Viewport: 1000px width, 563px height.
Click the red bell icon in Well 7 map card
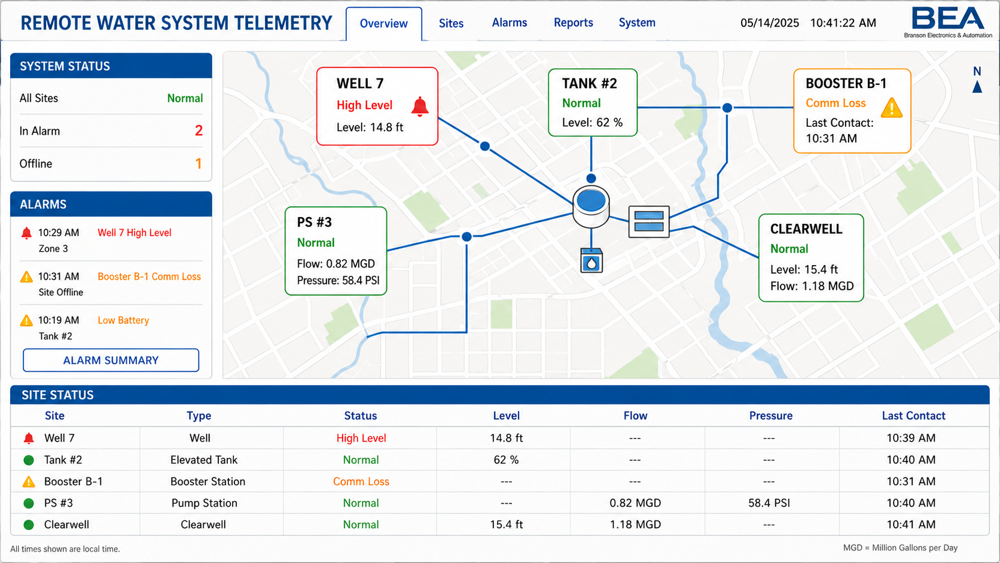[x=420, y=106]
